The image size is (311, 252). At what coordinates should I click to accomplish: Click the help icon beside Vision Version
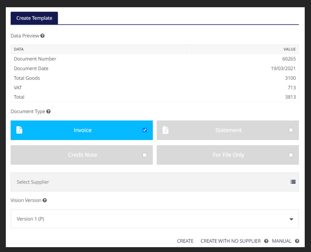click(45, 200)
